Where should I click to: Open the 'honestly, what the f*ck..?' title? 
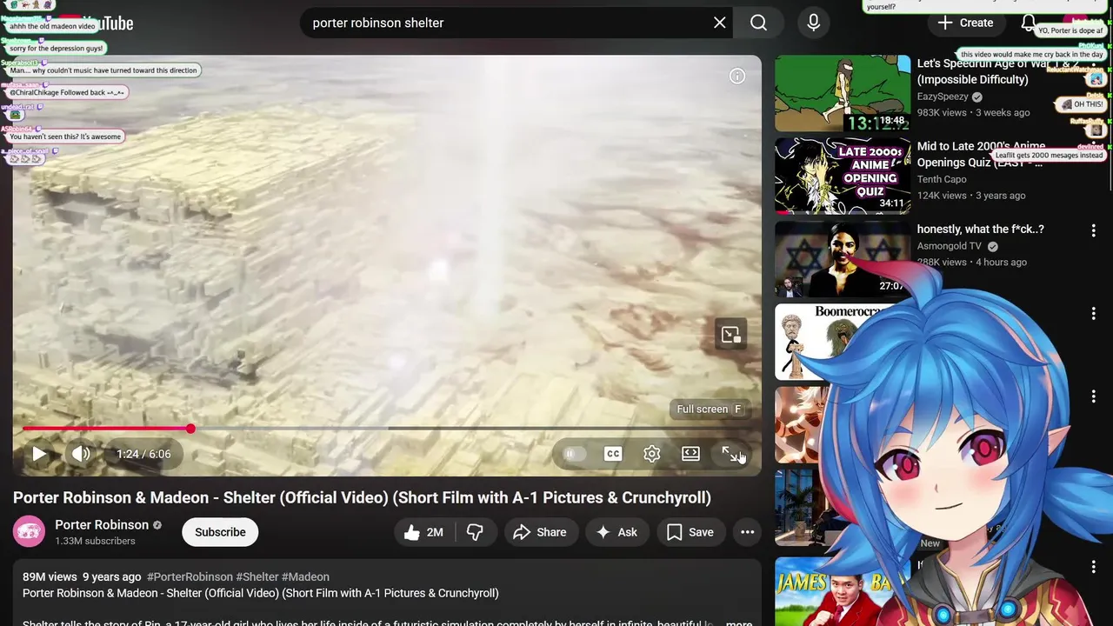pos(980,230)
